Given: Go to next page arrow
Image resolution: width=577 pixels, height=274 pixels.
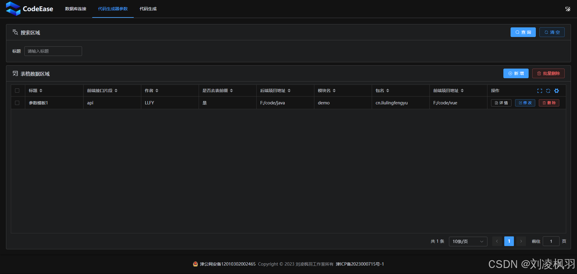Looking at the screenshot, I should click(x=521, y=241).
